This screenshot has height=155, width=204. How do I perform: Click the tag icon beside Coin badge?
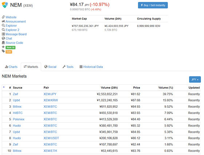tap(3, 51)
